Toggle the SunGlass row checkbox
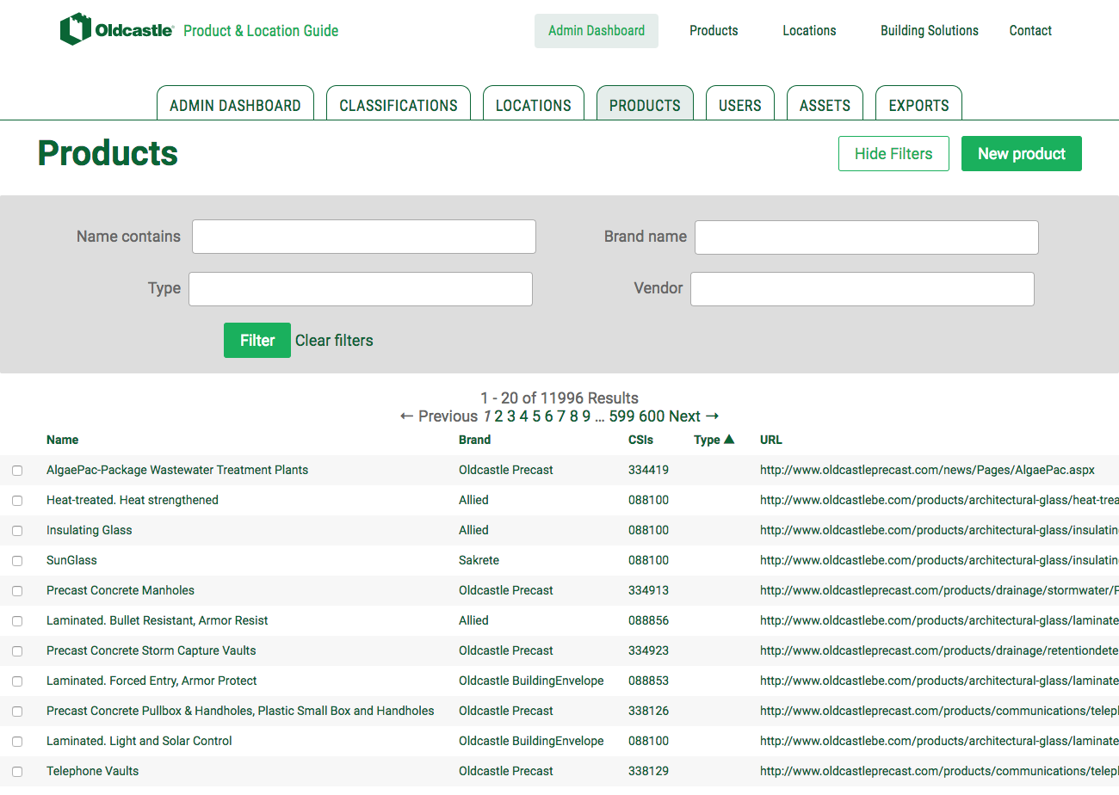The width and height of the screenshot is (1119, 795). click(17, 561)
